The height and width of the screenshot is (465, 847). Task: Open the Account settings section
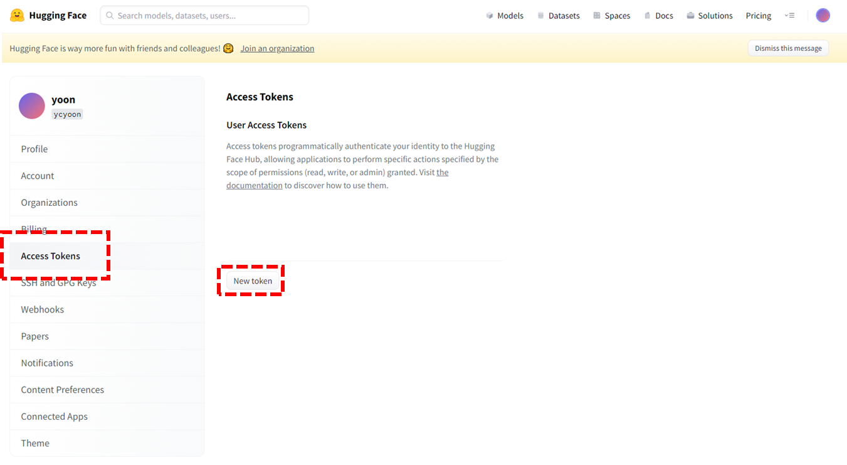[x=107, y=176]
